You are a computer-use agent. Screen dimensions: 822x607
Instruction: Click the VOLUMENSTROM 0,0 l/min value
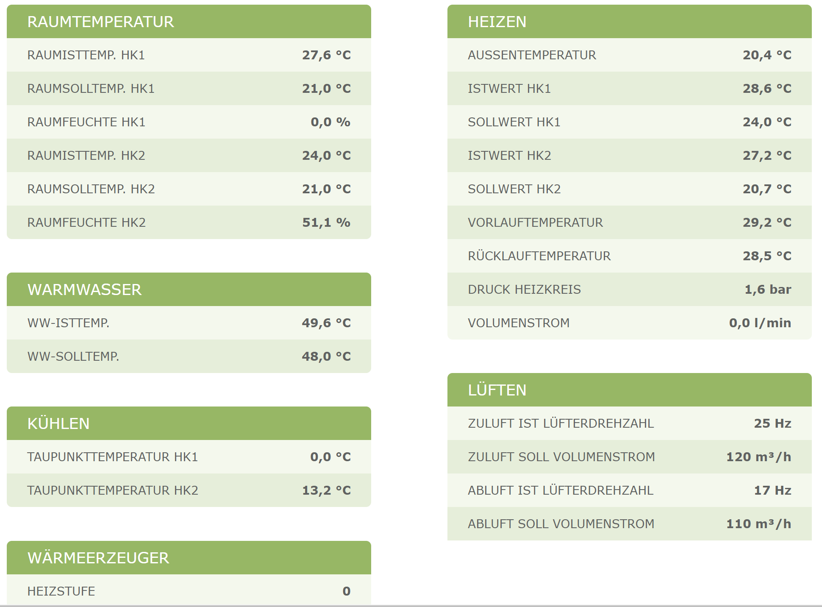[760, 323]
